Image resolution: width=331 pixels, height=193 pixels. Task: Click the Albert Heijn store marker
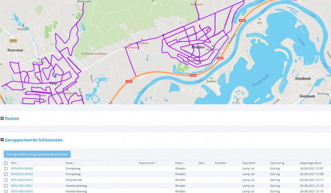click(213, 46)
